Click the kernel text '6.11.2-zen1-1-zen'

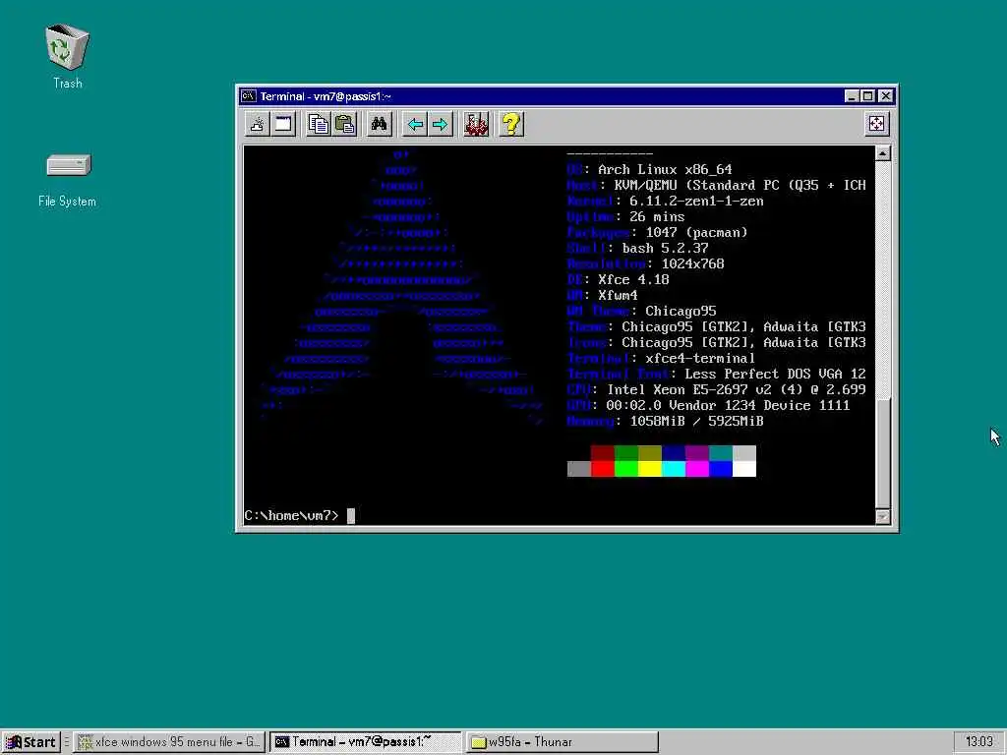[696, 201]
